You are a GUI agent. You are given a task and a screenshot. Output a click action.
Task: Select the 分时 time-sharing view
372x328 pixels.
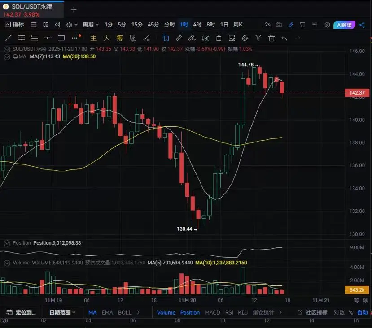click(x=169, y=24)
